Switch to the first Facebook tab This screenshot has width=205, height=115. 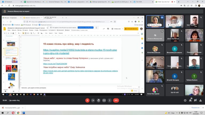pos(11,2)
